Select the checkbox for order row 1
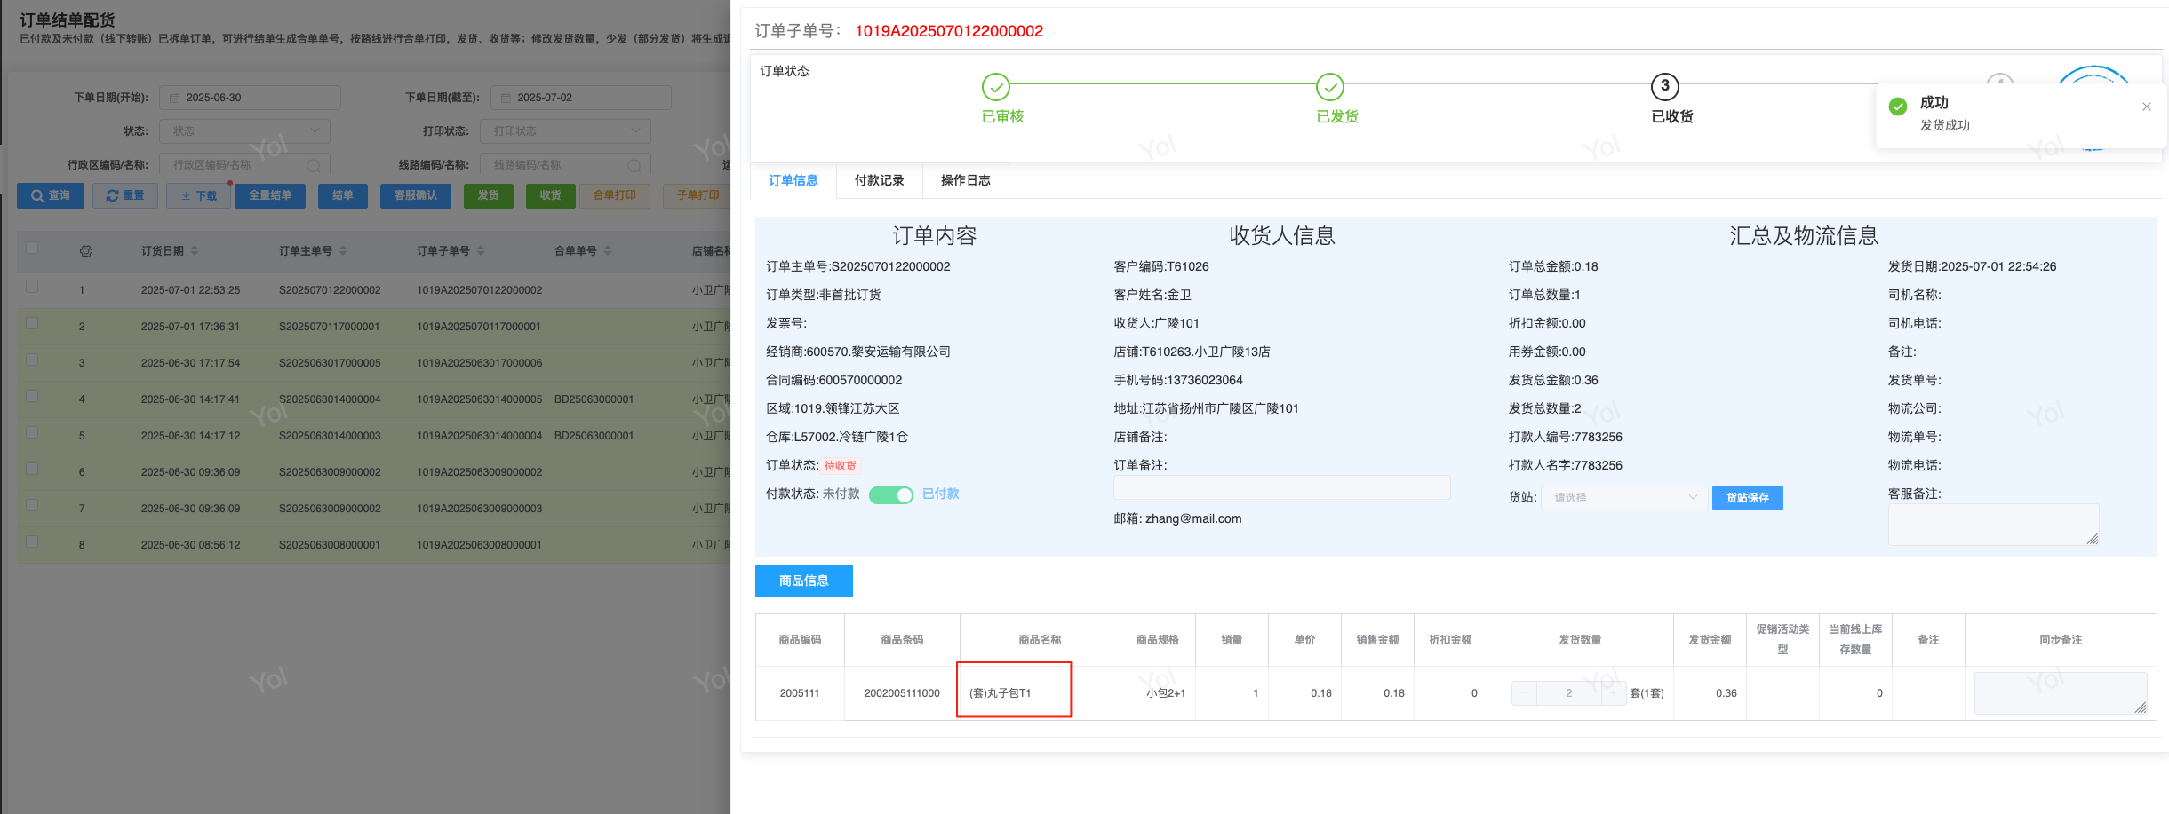 32,287
